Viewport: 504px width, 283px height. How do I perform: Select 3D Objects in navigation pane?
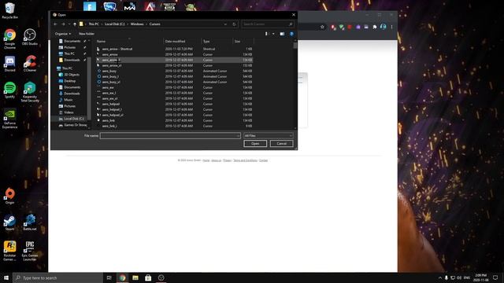click(x=72, y=75)
